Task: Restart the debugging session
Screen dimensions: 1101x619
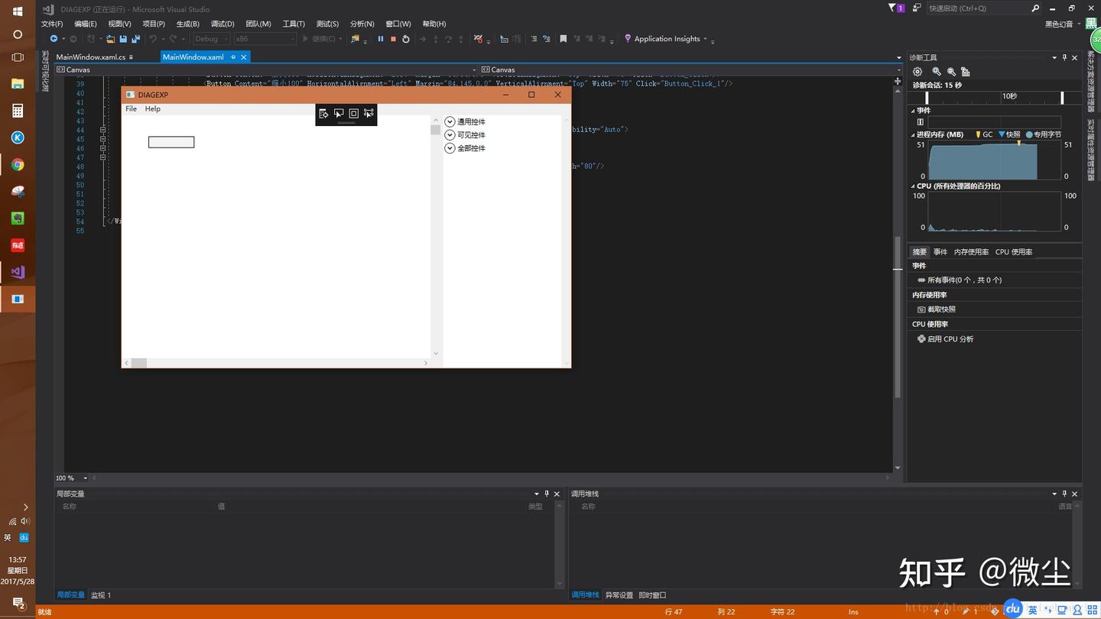Action: tap(406, 39)
